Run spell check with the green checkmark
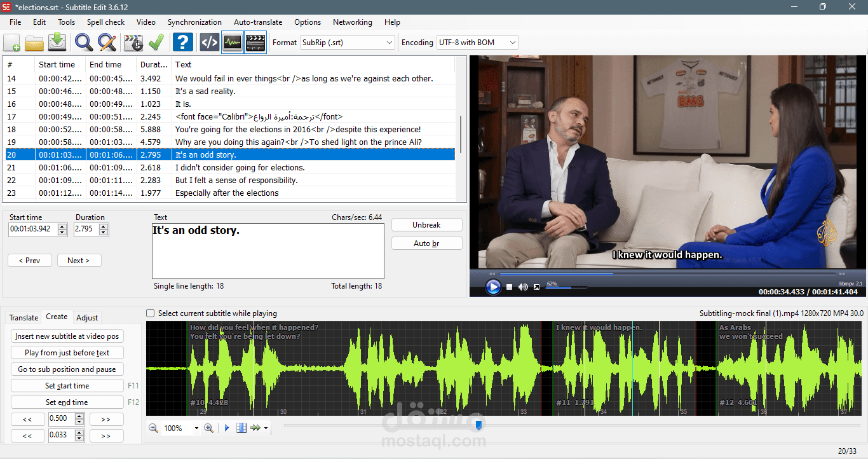 click(x=156, y=43)
